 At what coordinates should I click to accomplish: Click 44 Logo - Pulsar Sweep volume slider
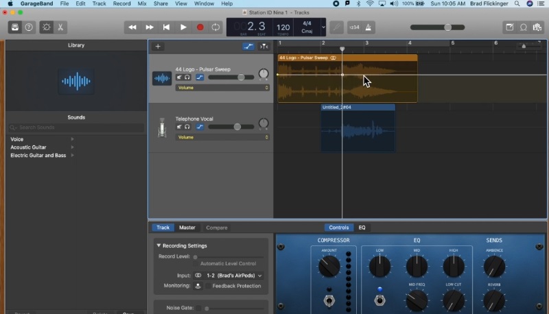click(231, 77)
